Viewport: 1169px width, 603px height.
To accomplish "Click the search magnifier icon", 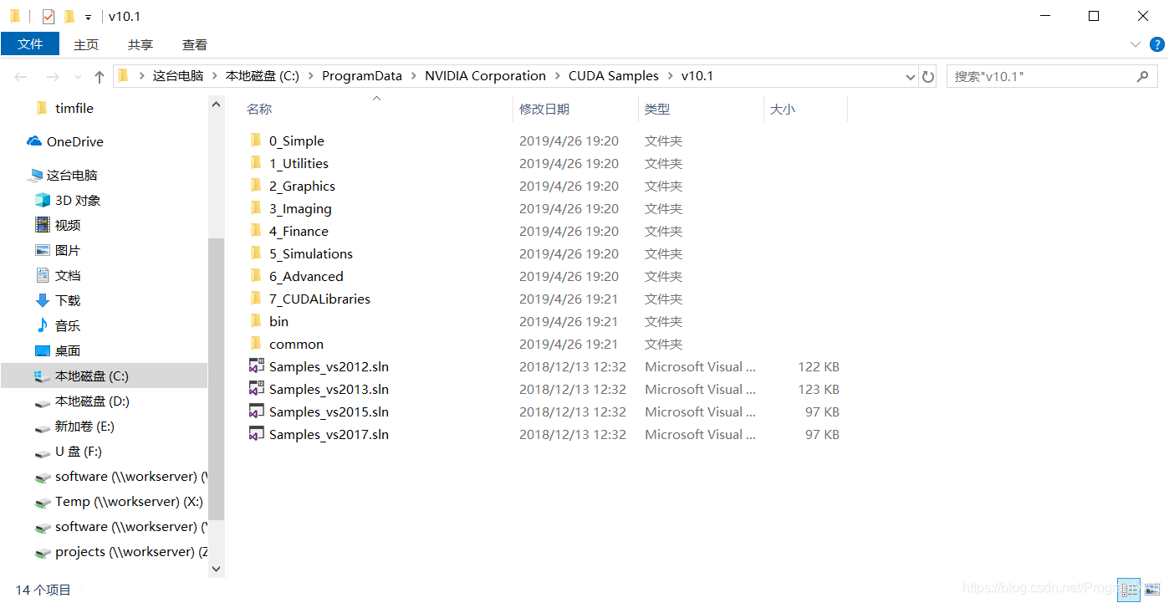I will [1143, 76].
